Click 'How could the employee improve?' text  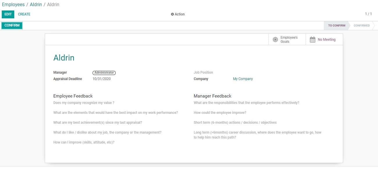click(x=220, y=113)
